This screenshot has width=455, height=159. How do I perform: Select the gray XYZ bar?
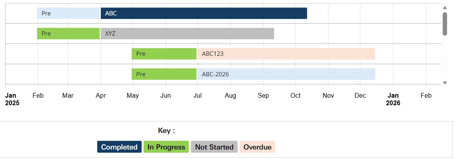point(188,34)
